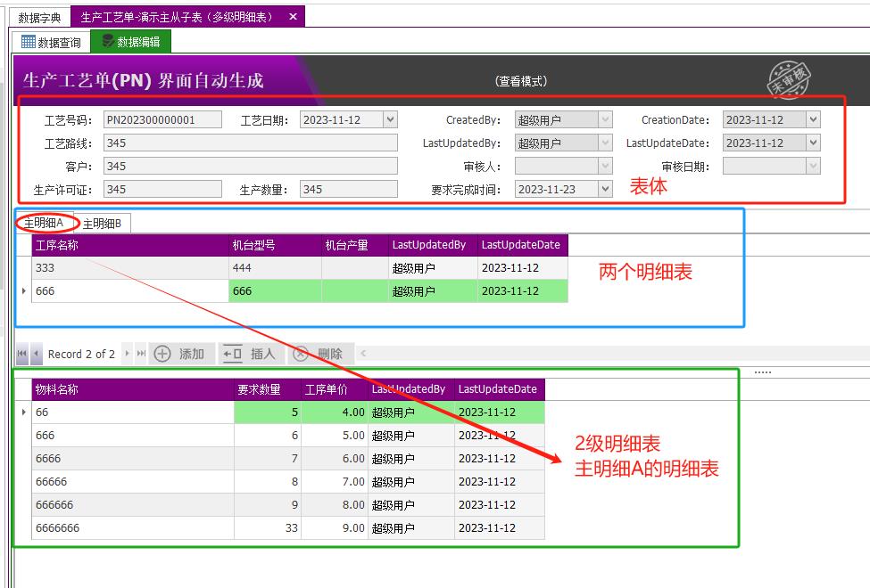Click the 工艺号码 input field
The width and height of the screenshot is (870, 588).
(162, 119)
